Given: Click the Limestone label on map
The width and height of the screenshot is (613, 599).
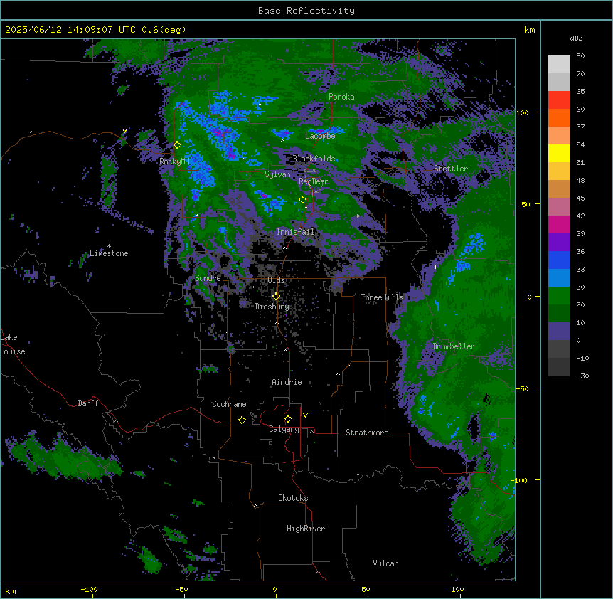Looking at the screenshot, I should coord(109,253).
